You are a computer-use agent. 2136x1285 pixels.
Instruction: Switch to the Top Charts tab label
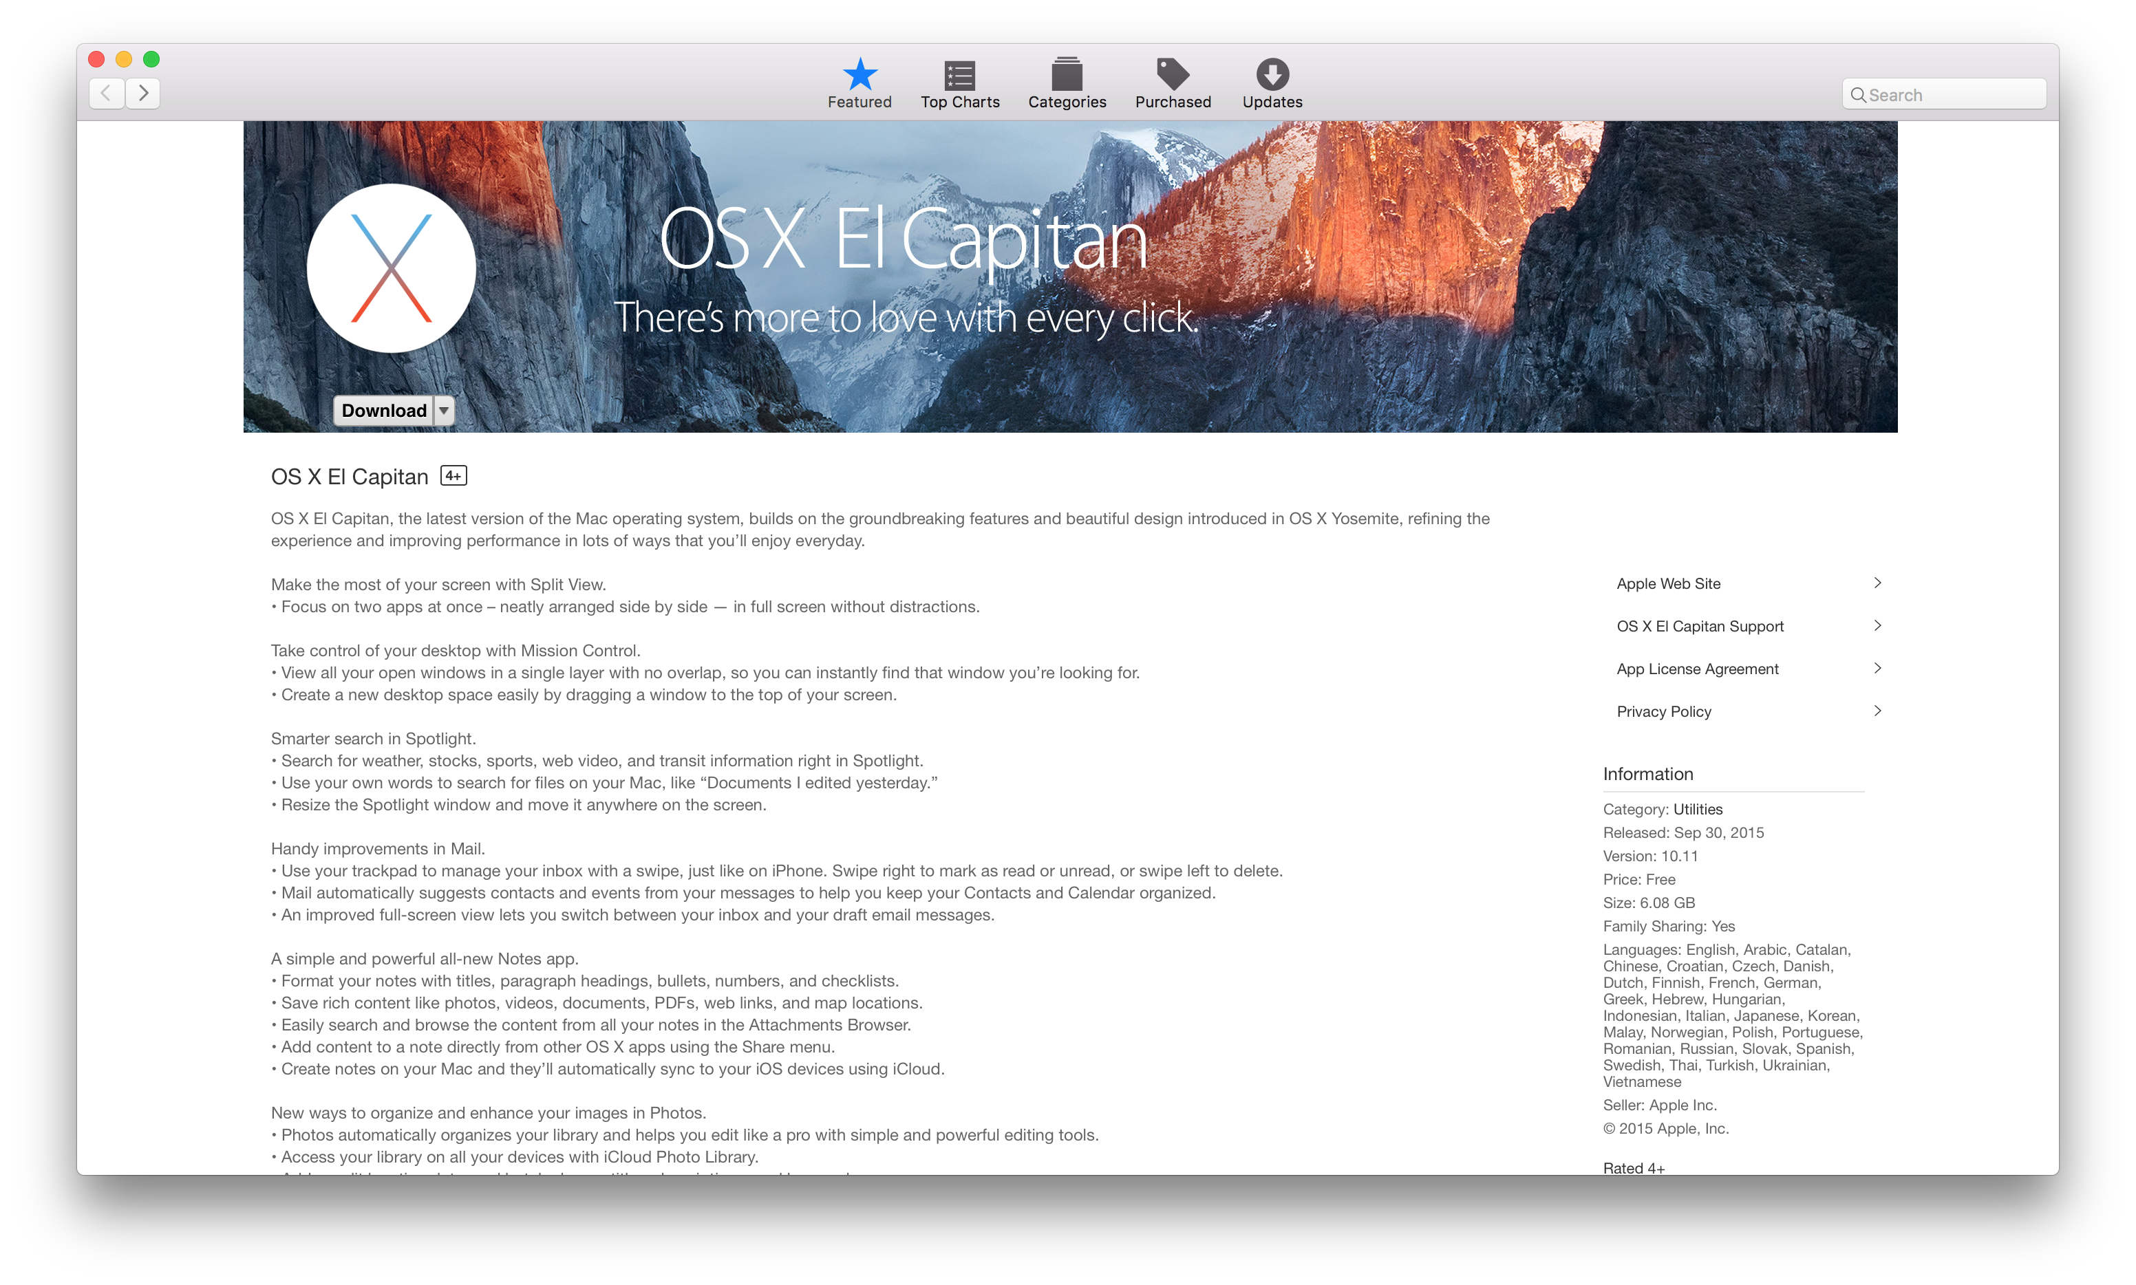click(x=960, y=102)
